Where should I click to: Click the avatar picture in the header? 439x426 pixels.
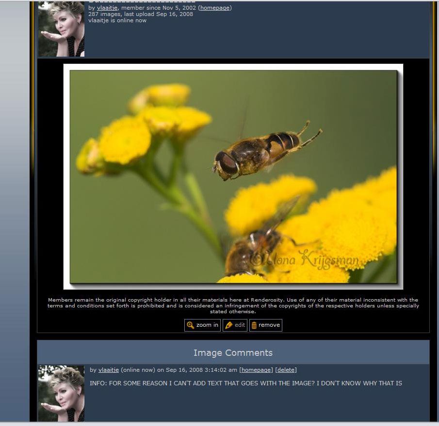tap(61, 29)
